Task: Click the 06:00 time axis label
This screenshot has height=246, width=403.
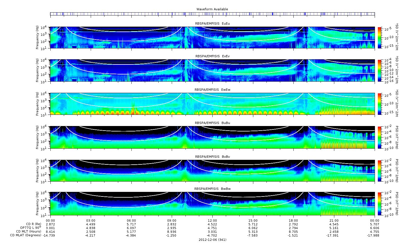Action: [x=131, y=221]
